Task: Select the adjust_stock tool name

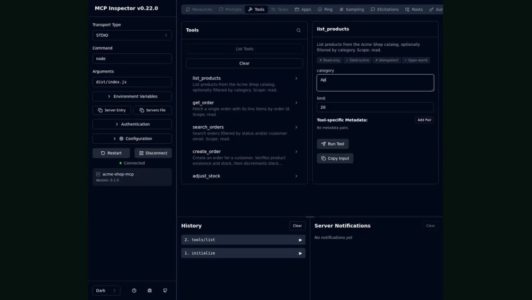Action: [206, 176]
